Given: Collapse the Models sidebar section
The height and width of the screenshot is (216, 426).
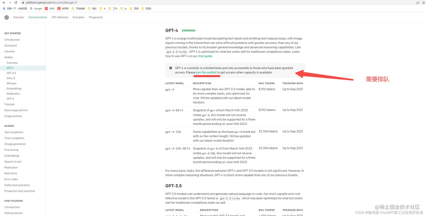Looking at the screenshot, I should 9,57.
